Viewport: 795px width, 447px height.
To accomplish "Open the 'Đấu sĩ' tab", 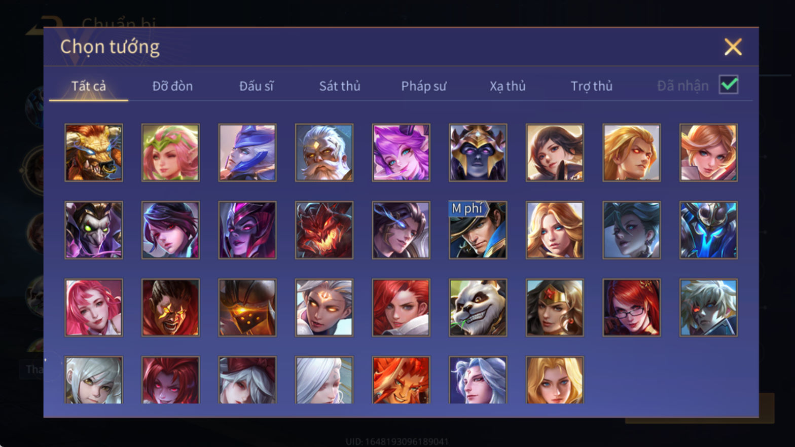I will (x=256, y=86).
